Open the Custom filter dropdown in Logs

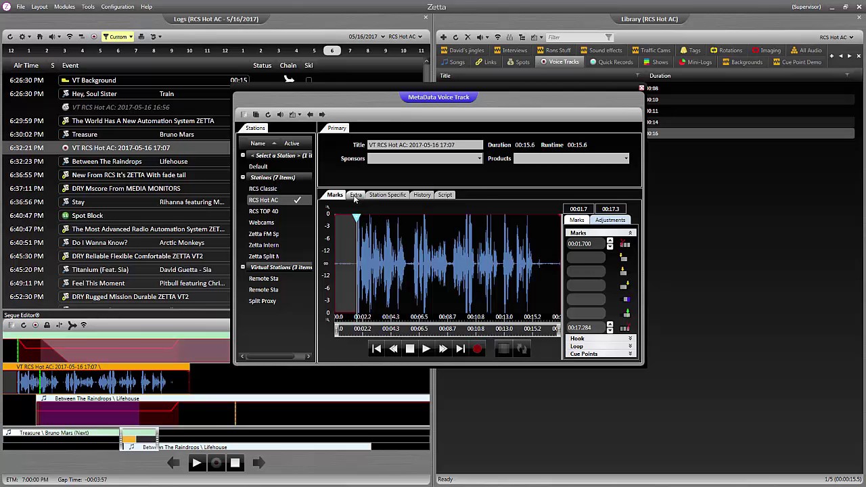point(118,37)
